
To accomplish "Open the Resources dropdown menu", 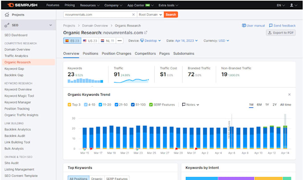I will 90,5.
